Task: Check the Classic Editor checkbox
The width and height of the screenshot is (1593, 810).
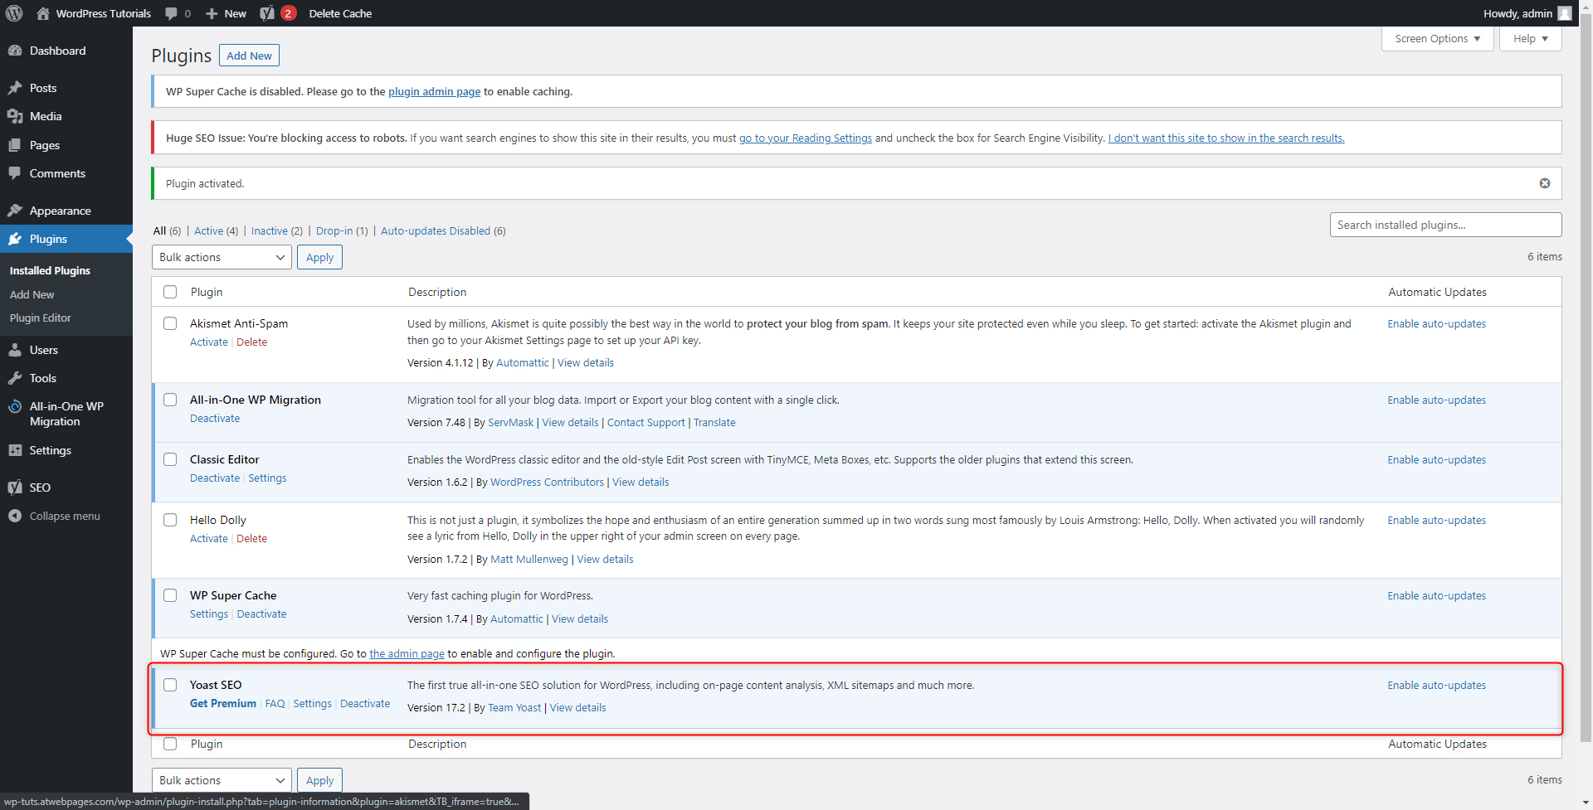Action: 170,459
